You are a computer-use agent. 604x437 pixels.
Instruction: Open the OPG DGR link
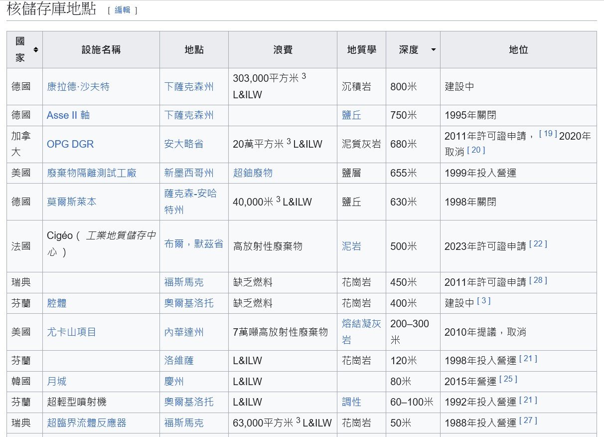click(70, 144)
